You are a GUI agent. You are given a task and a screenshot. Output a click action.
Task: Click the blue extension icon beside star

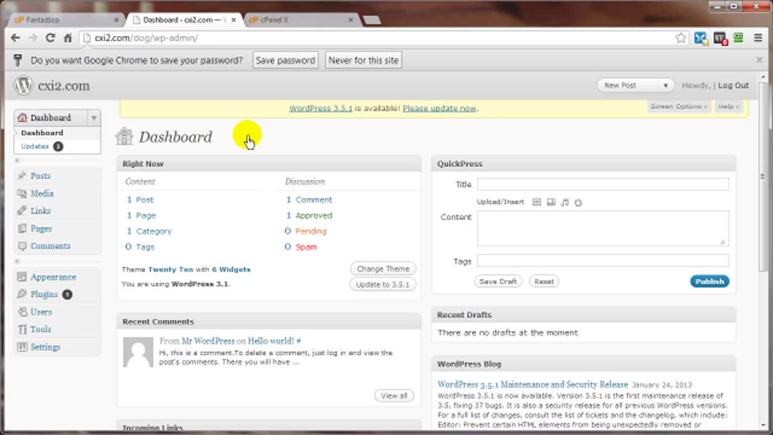(x=701, y=38)
